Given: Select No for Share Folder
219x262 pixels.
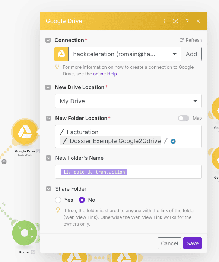Looking at the screenshot, I should [82, 200].
